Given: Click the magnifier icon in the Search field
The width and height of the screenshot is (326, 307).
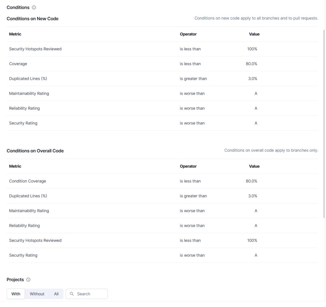Looking at the screenshot, I should coord(72,294).
